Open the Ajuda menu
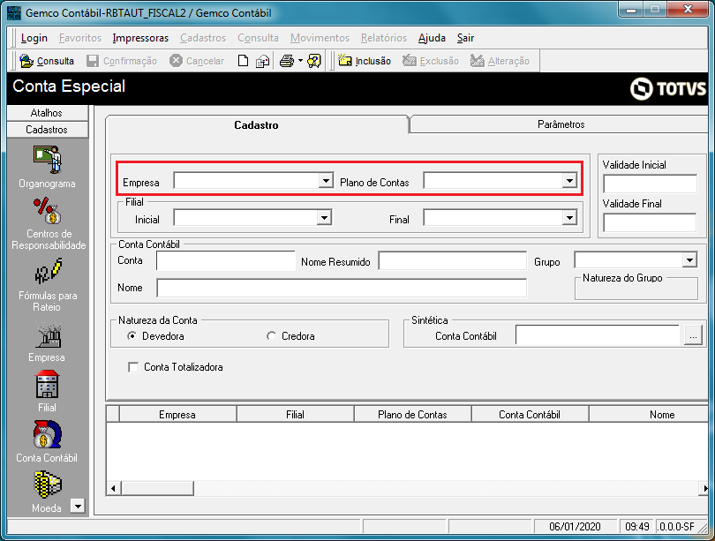The image size is (715, 541). 432,38
